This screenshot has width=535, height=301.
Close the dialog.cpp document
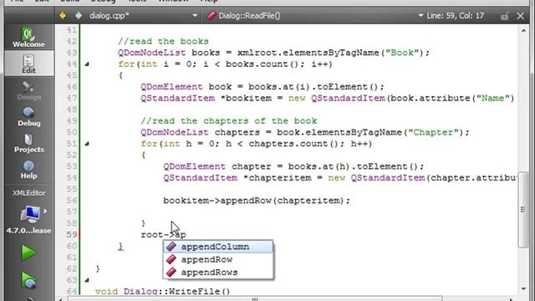[x=520, y=16]
